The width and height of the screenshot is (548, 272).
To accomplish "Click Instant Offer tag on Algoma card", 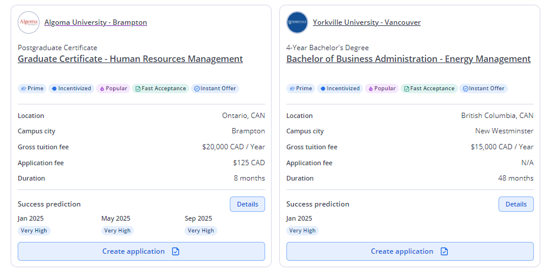I will click(215, 89).
